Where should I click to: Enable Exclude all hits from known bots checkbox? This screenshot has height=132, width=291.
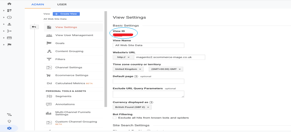[x=115, y=118]
